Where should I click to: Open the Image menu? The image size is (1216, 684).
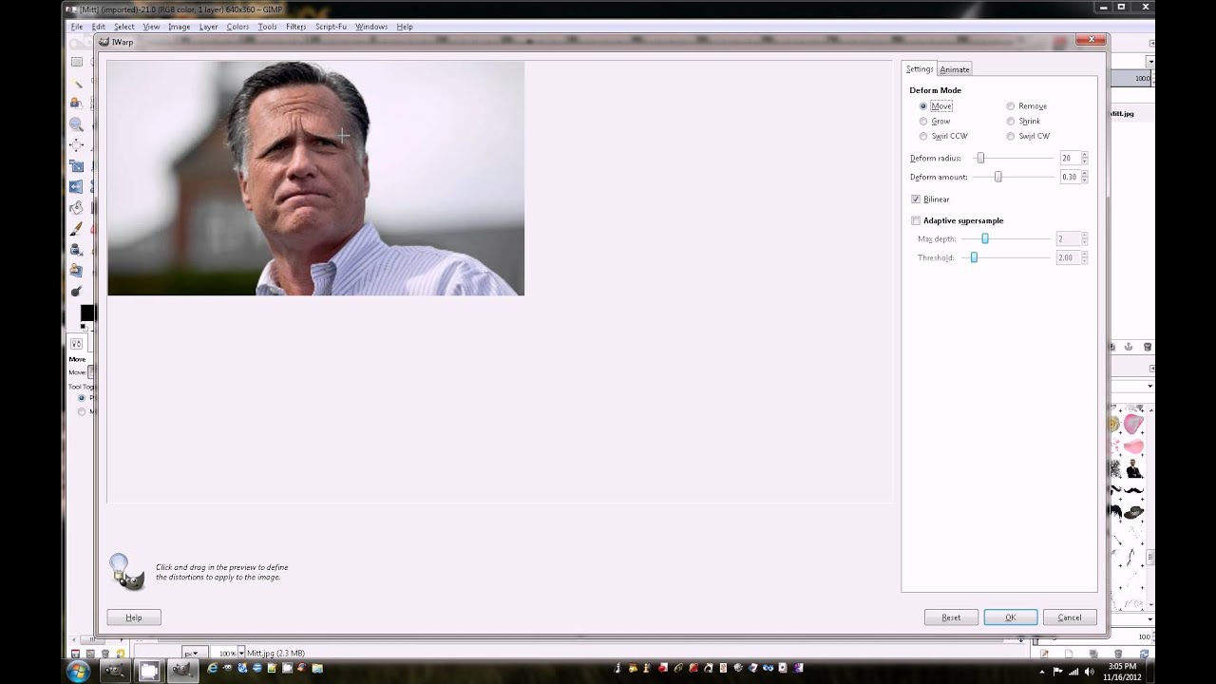click(x=180, y=27)
